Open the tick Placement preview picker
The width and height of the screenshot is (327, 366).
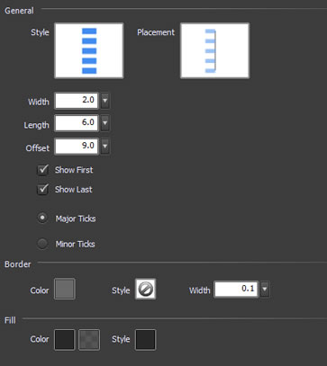(214, 50)
